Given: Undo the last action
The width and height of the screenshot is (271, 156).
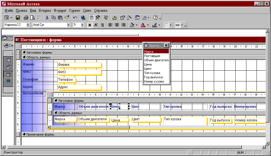Looking at the screenshot, I should [75, 18].
